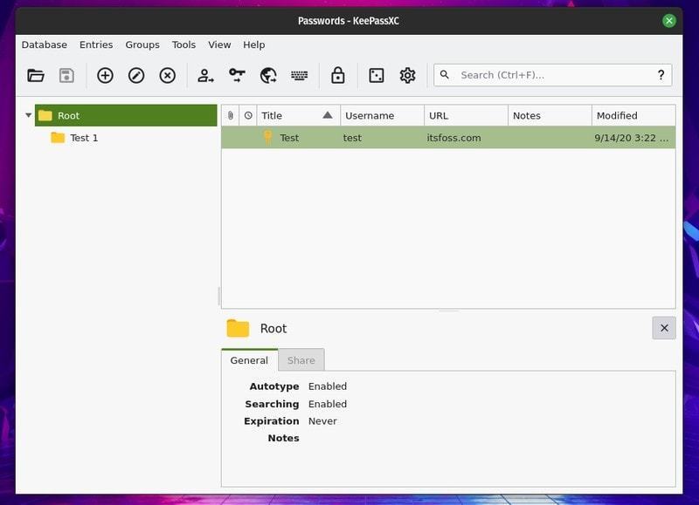Sort entries by Modified column
The height and width of the screenshot is (505, 699).
tap(632, 115)
